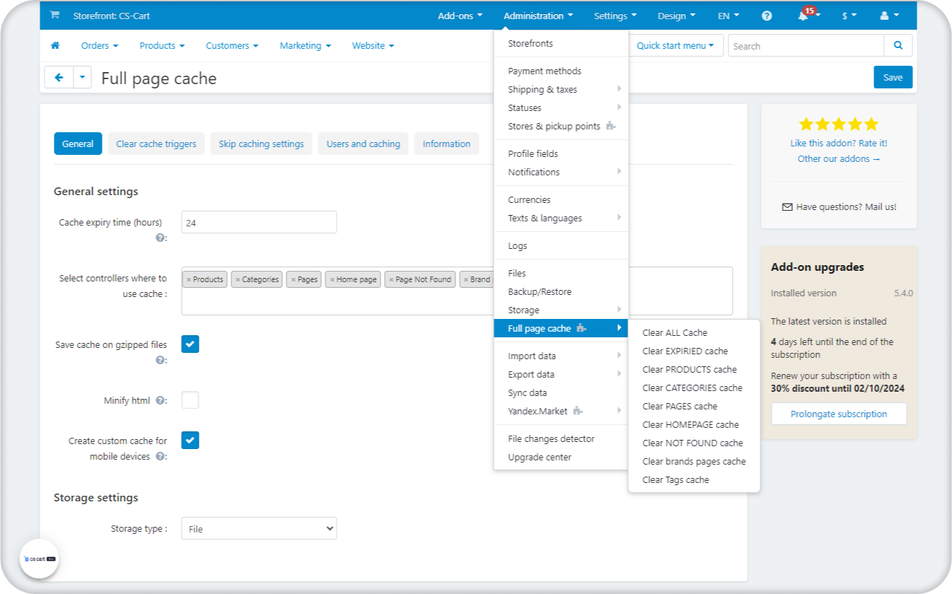
Task: Click the Save button
Action: tap(893, 77)
